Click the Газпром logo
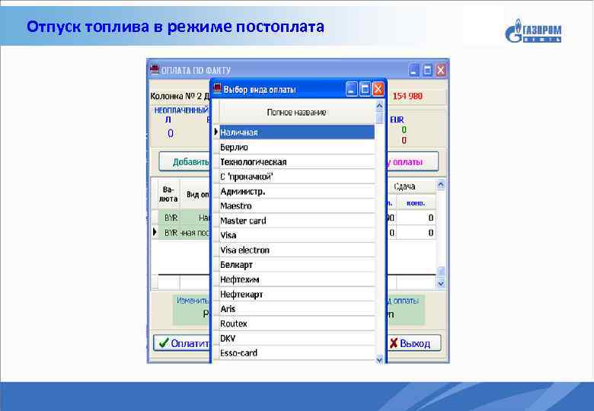Screen dimensions: 594x411 pyautogui.click(x=533, y=30)
